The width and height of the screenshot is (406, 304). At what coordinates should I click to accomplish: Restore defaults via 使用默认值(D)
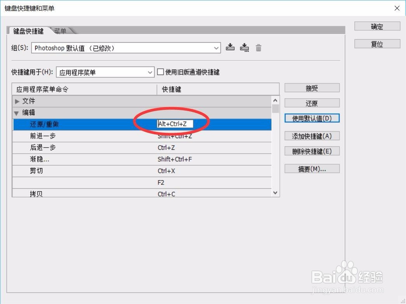[x=312, y=118]
